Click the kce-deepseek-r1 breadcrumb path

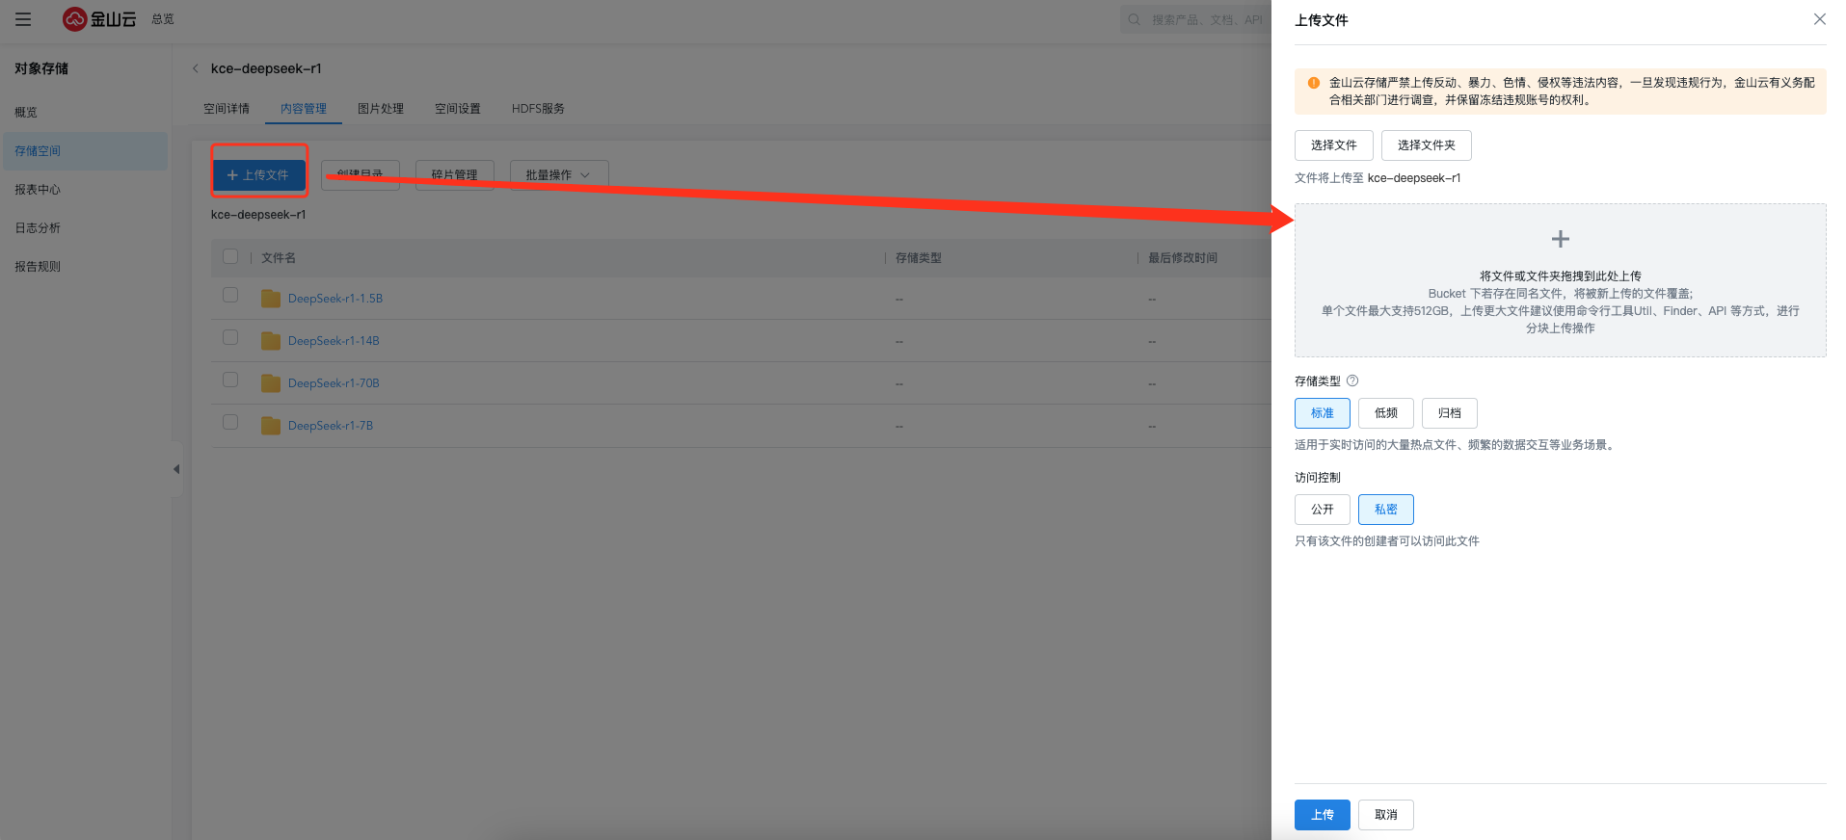pos(258,215)
